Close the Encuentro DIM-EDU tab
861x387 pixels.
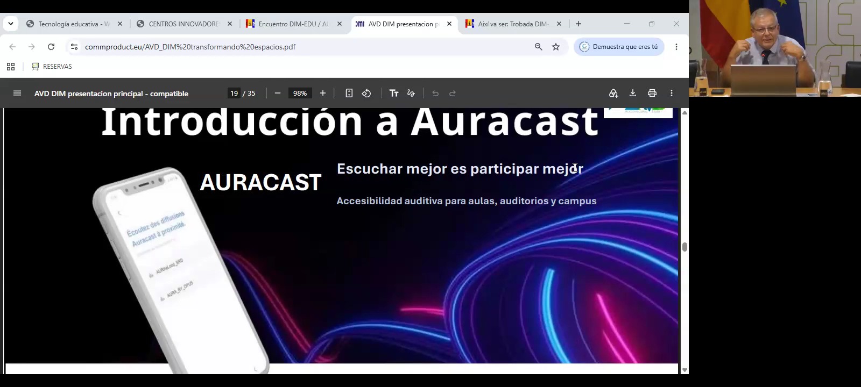coord(340,24)
